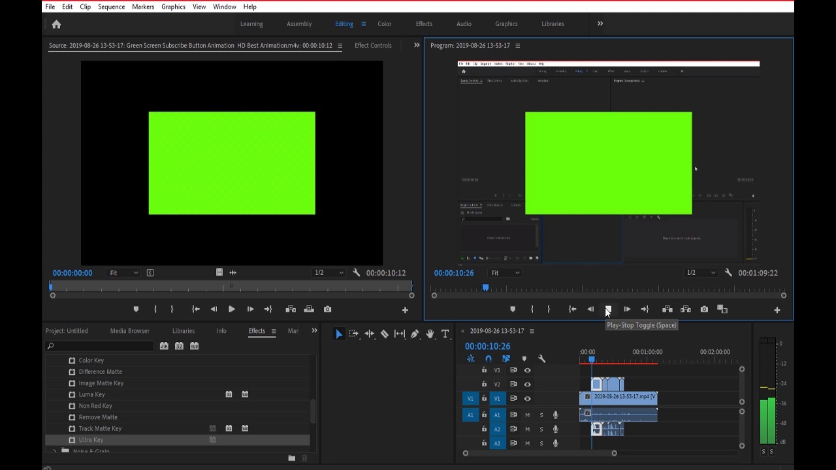Expand overflow panels chevron beside Effect Controls
Screen dimensions: 836x470
417,45
